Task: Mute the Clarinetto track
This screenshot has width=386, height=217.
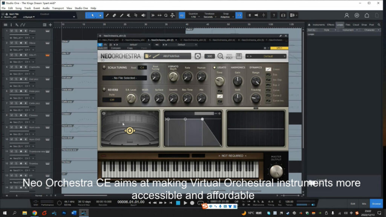Action: (11, 67)
